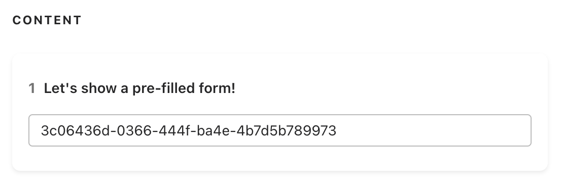Click the "Let's show a pre-filled form!" title

[x=139, y=88]
